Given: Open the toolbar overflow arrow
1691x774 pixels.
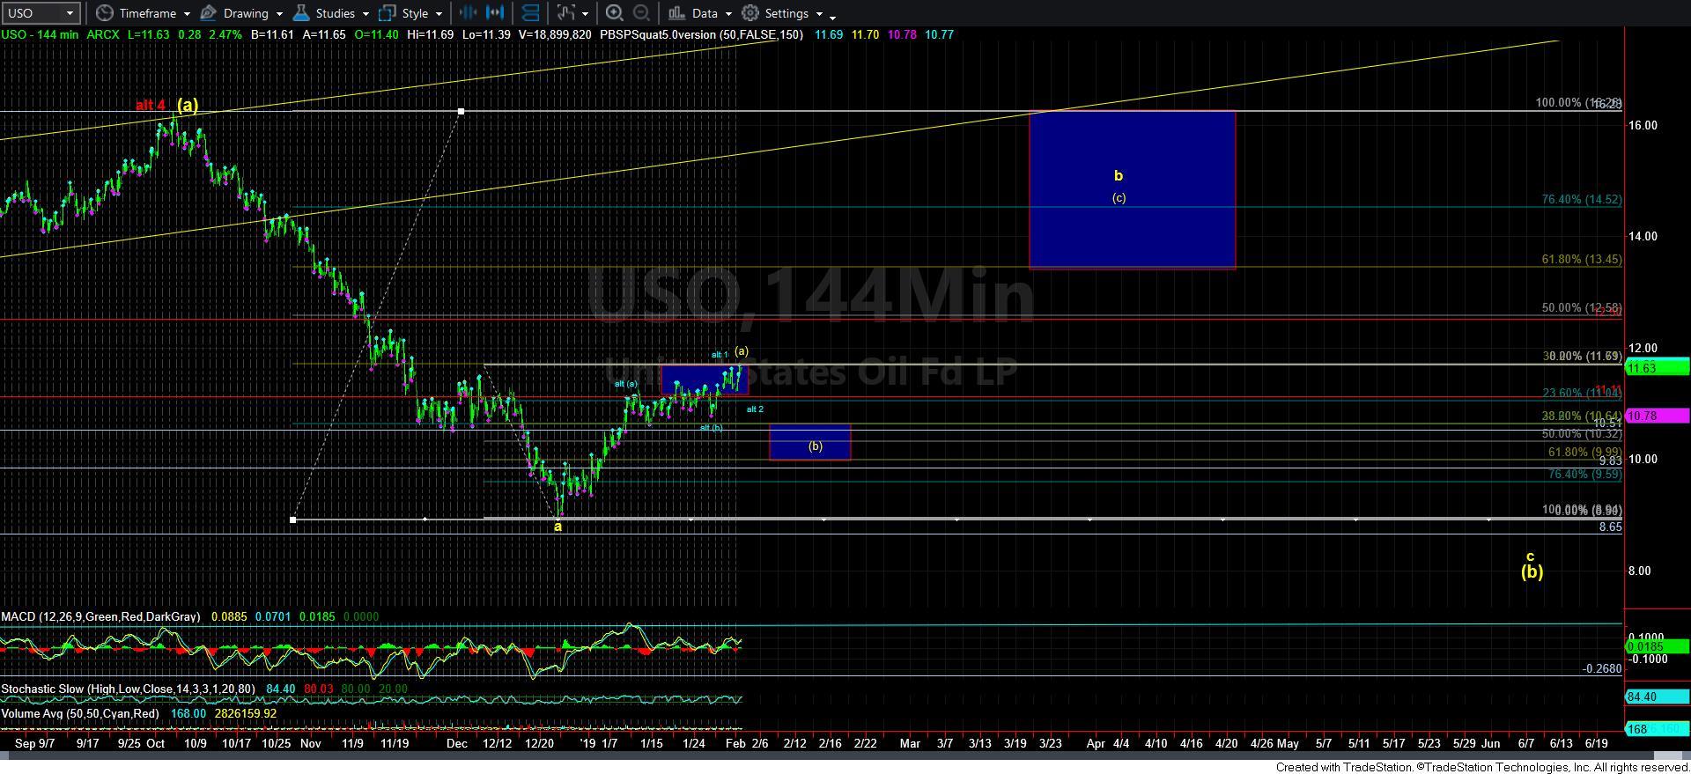Looking at the screenshot, I should click(833, 16).
